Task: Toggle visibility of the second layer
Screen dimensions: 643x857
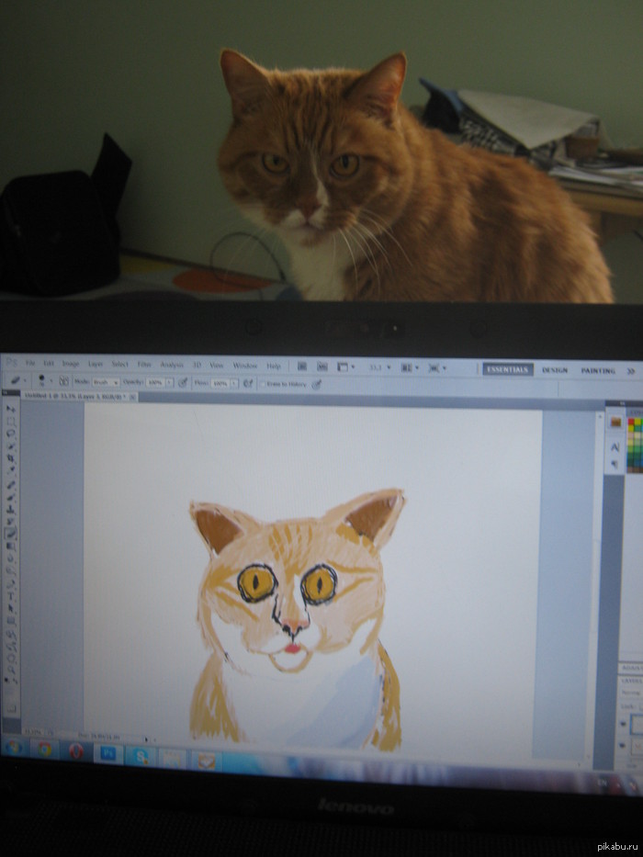Action: [623, 742]
